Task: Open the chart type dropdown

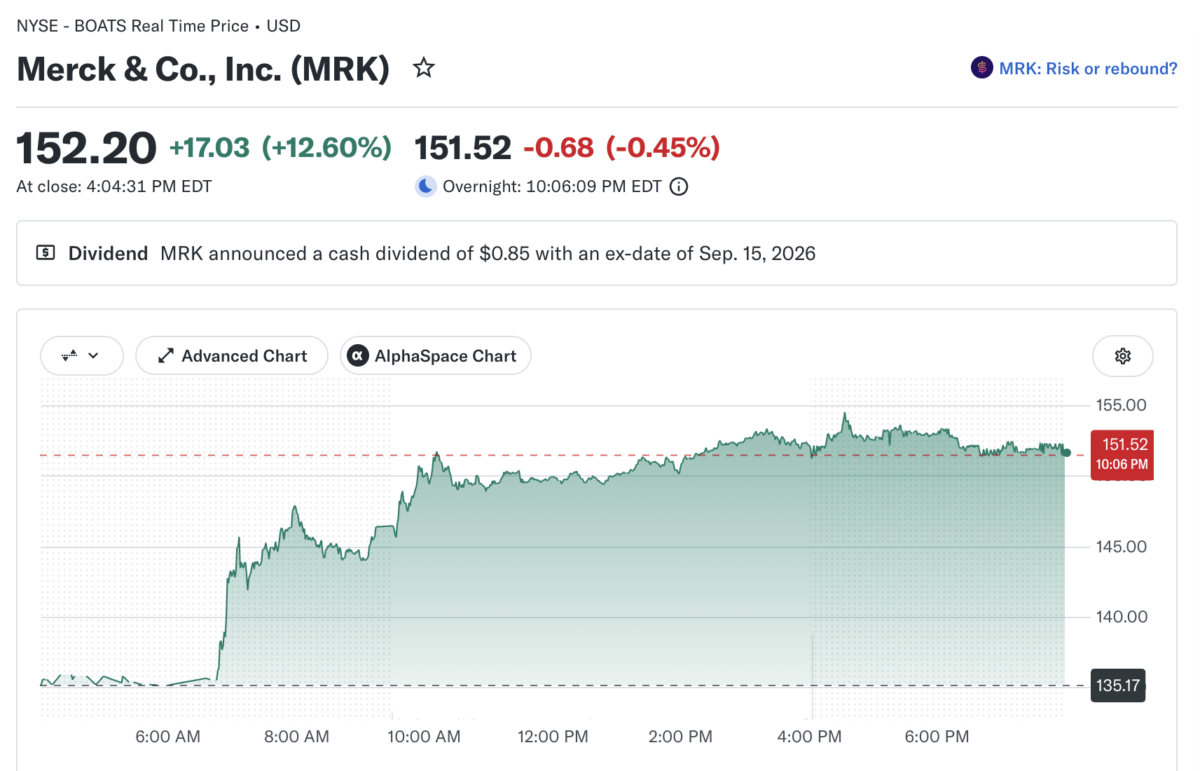Action: (82, 356)
